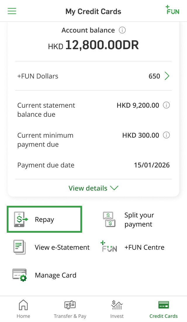Image resolution: width=187 pixels, height=322 pixels.
Task: Switch to Transfer & Pay tab
Action: point(70,309)
